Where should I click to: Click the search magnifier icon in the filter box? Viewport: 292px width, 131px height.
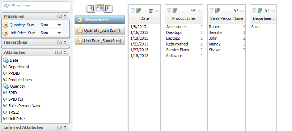click(7, 6)
